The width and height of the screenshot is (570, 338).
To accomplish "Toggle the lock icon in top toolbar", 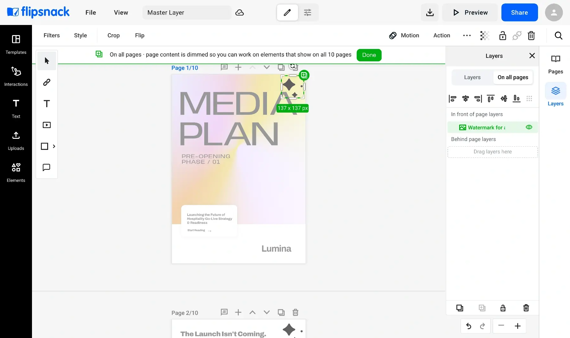I will (x=503, y=35).
